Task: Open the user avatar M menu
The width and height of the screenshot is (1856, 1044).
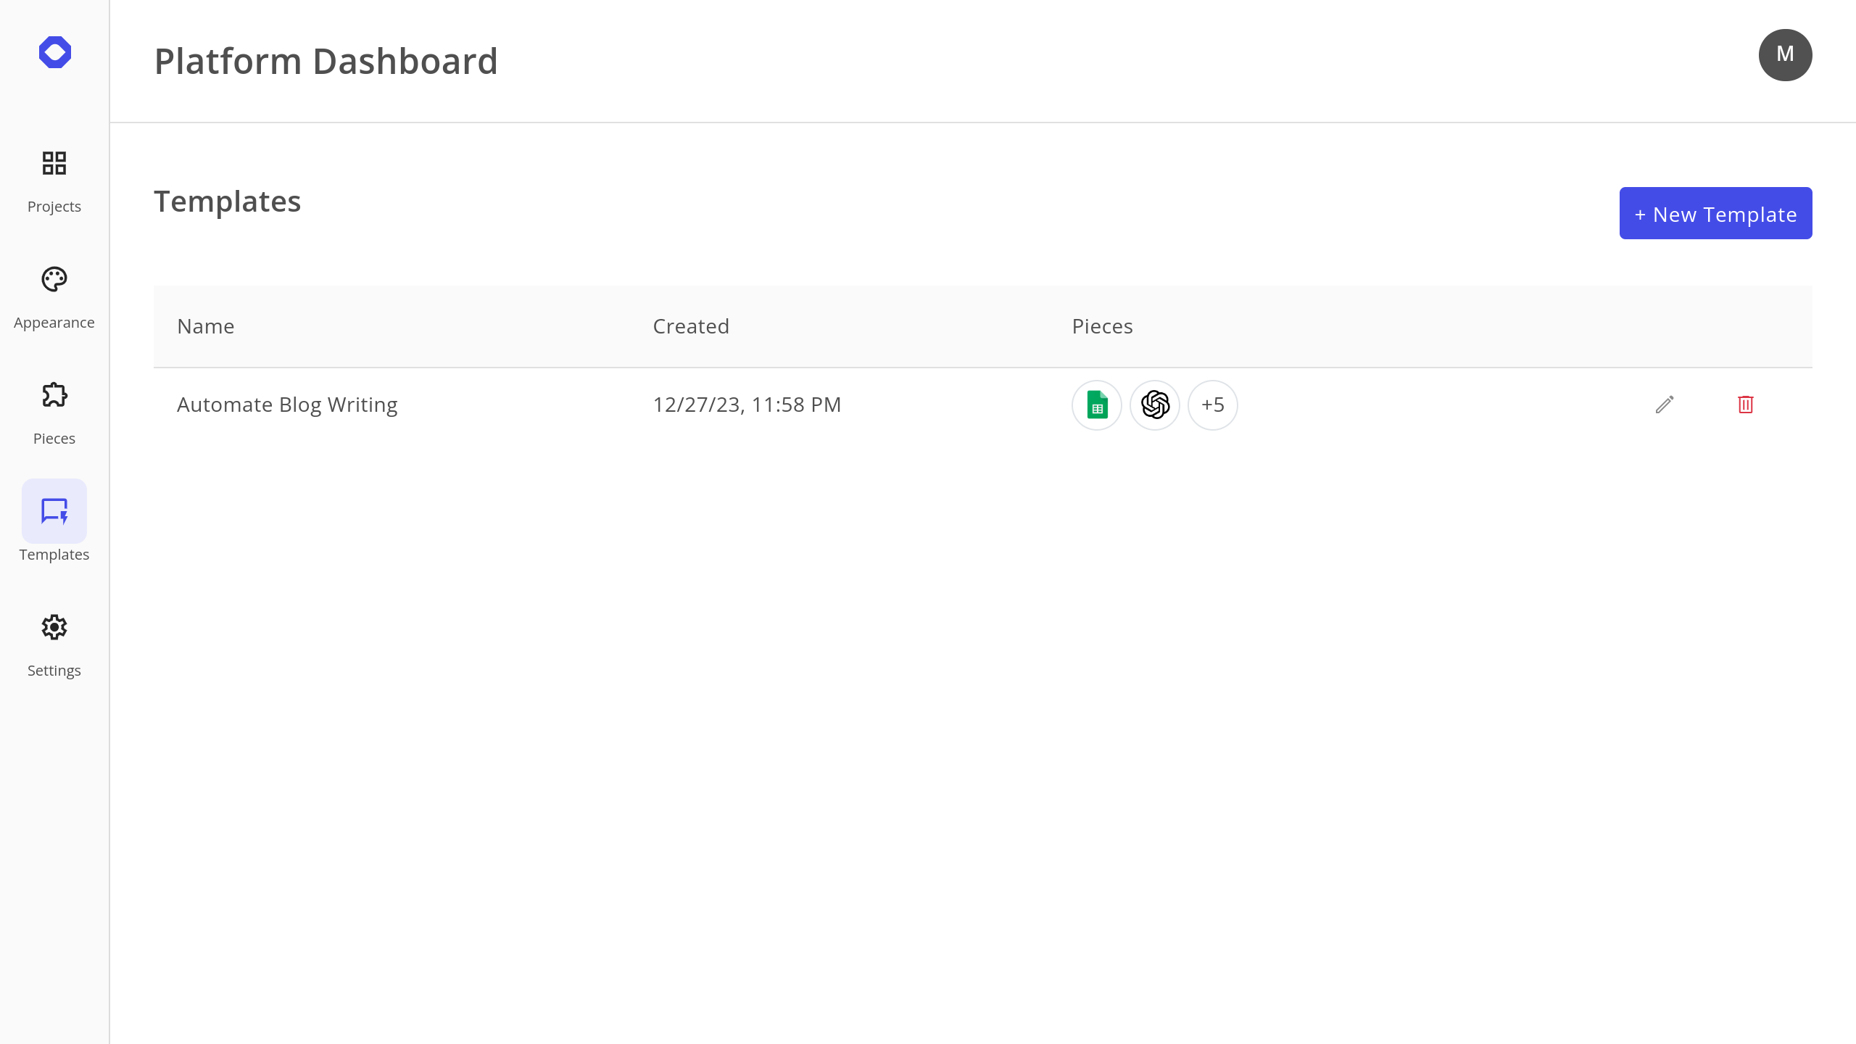Action: [x=1785, y=55]
